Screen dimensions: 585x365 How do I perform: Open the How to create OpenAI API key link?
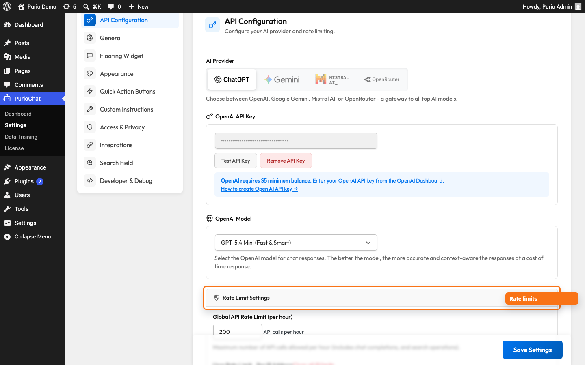click(260, 189)
